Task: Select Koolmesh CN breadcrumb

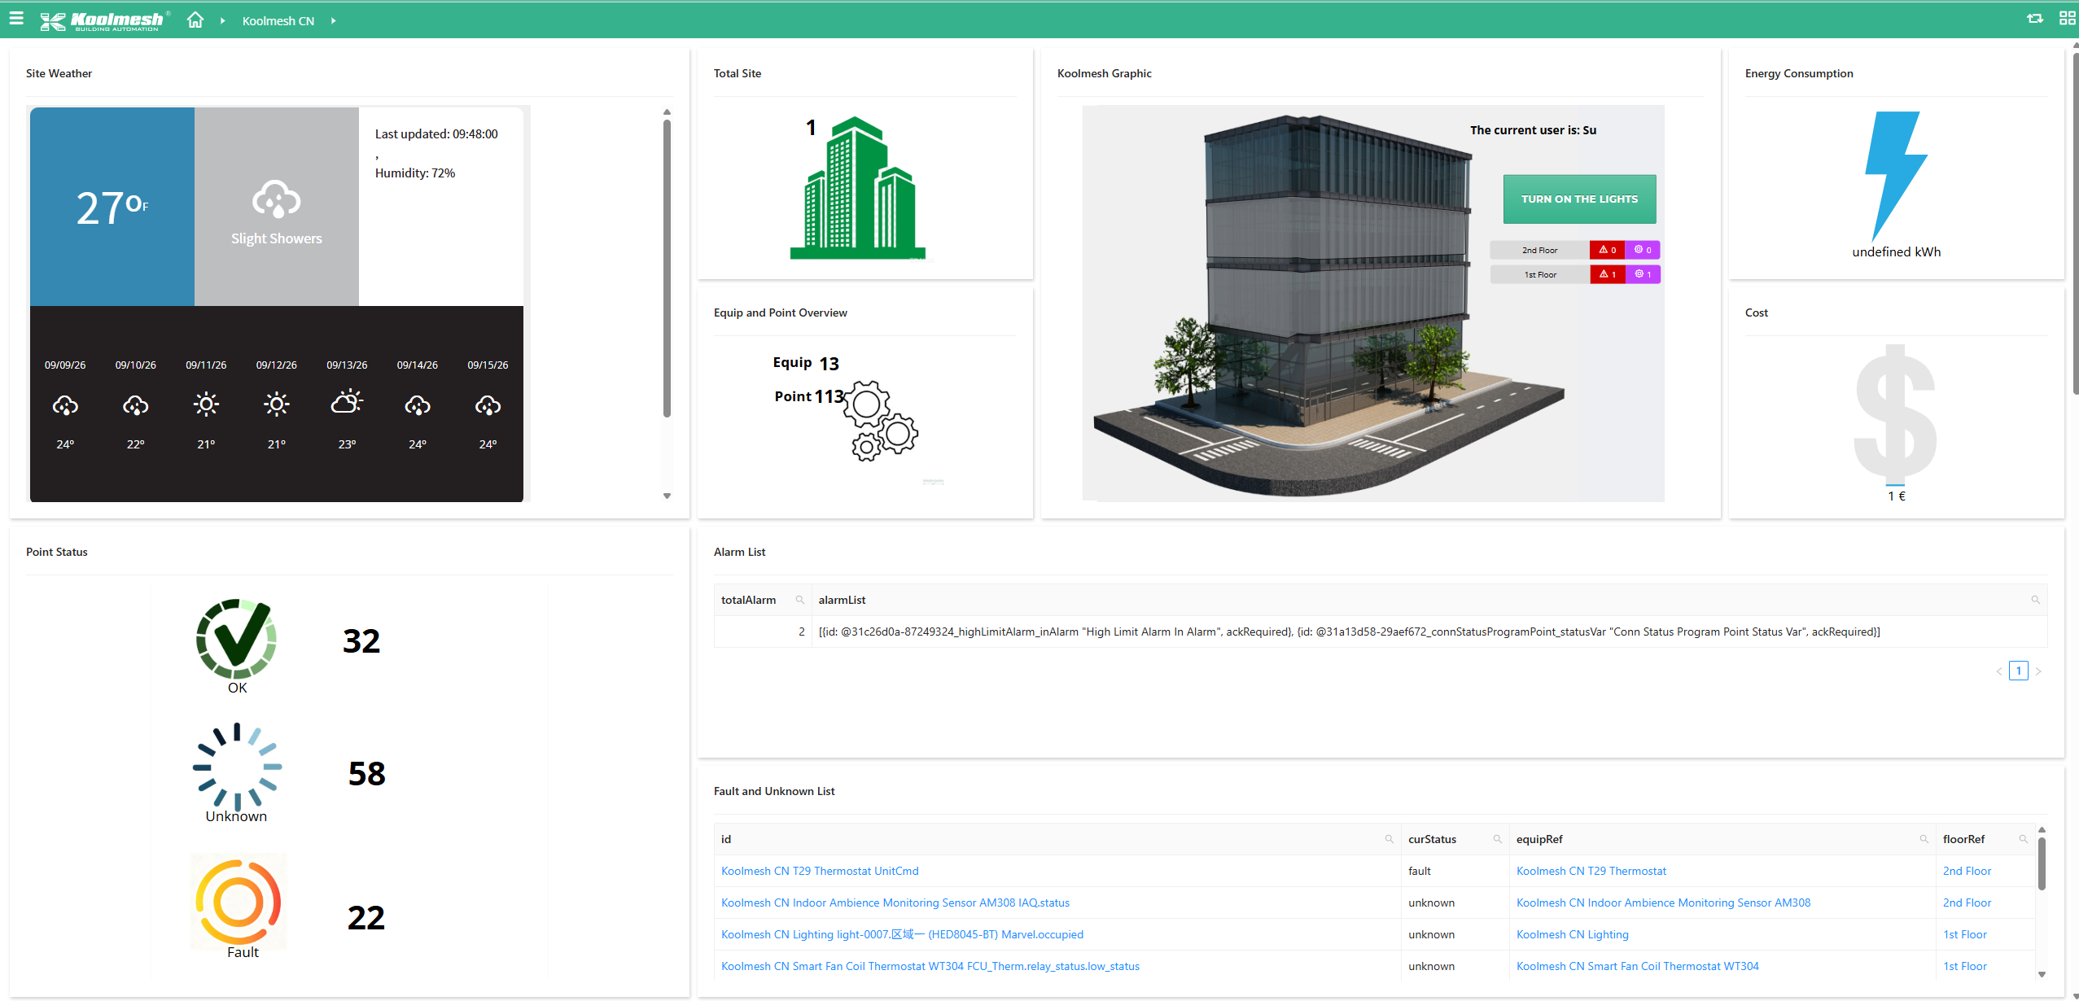Action: click(278, 21)
